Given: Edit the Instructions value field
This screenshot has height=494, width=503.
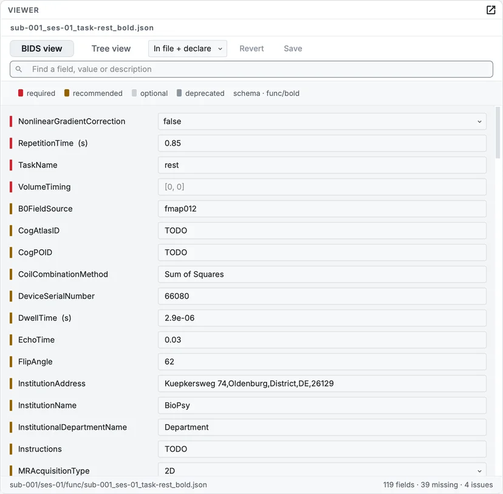Looking at the screenshot, I should tap(322, 449).
